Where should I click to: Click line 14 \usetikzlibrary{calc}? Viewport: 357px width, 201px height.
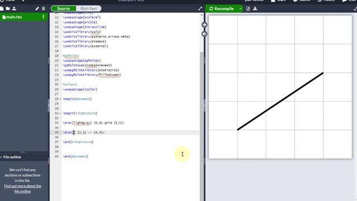(82, 32)
